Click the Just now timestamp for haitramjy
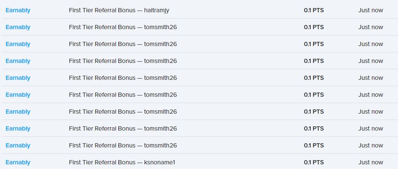Viewport: 398px width, 169px height. click(371, 10)
